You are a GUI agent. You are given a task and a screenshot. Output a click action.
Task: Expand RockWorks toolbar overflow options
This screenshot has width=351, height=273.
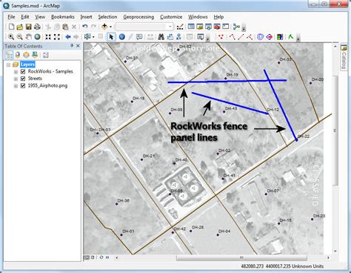tap(298, 38)
